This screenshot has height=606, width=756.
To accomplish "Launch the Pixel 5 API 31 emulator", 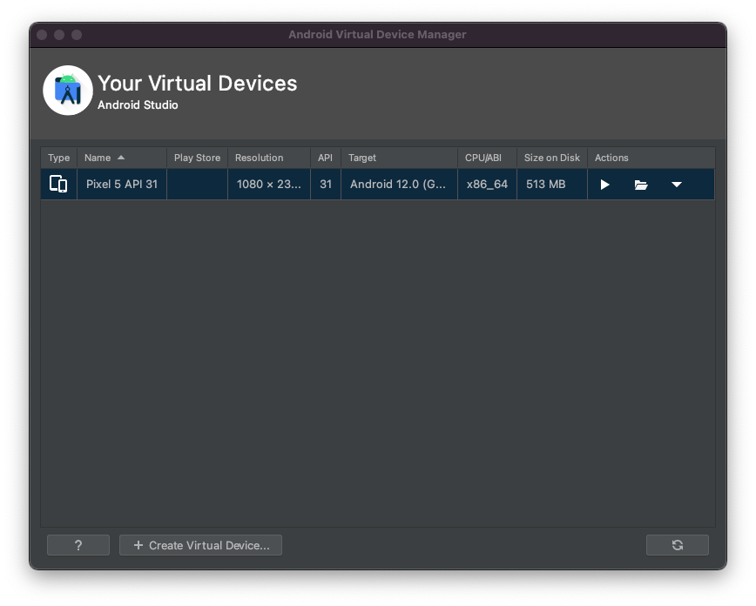I will 604,185.
